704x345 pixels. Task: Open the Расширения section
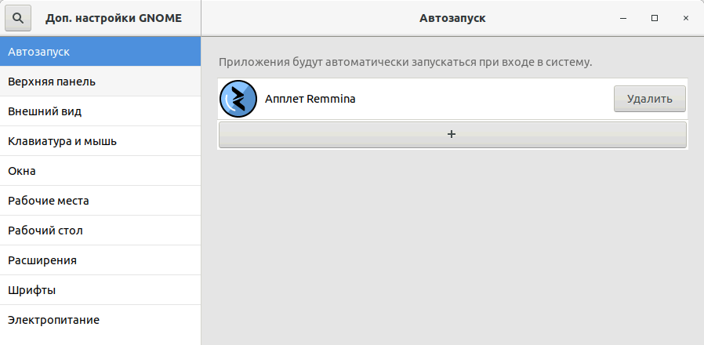[x=100, y=260]
